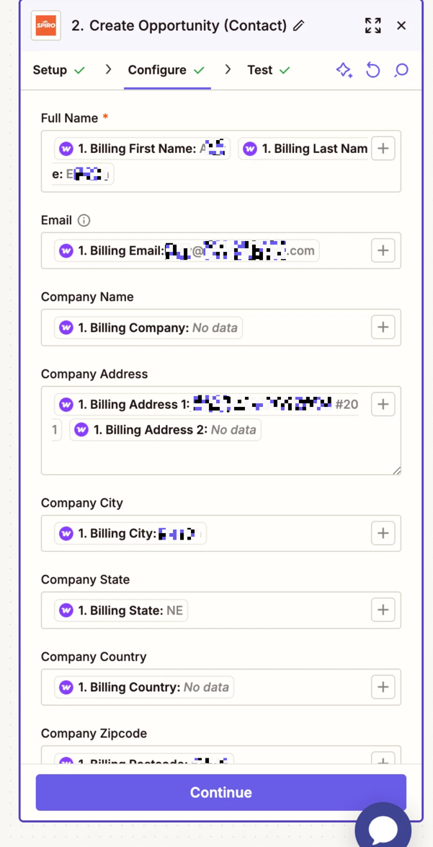This screenshot has width=433, height=847.
Task: Open the chat support bubble
Action: tap(383, 827)
